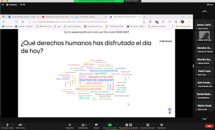This screenshot has height=130, width=215.
Task: Click the red Salir button
Action: click(209, 126)
